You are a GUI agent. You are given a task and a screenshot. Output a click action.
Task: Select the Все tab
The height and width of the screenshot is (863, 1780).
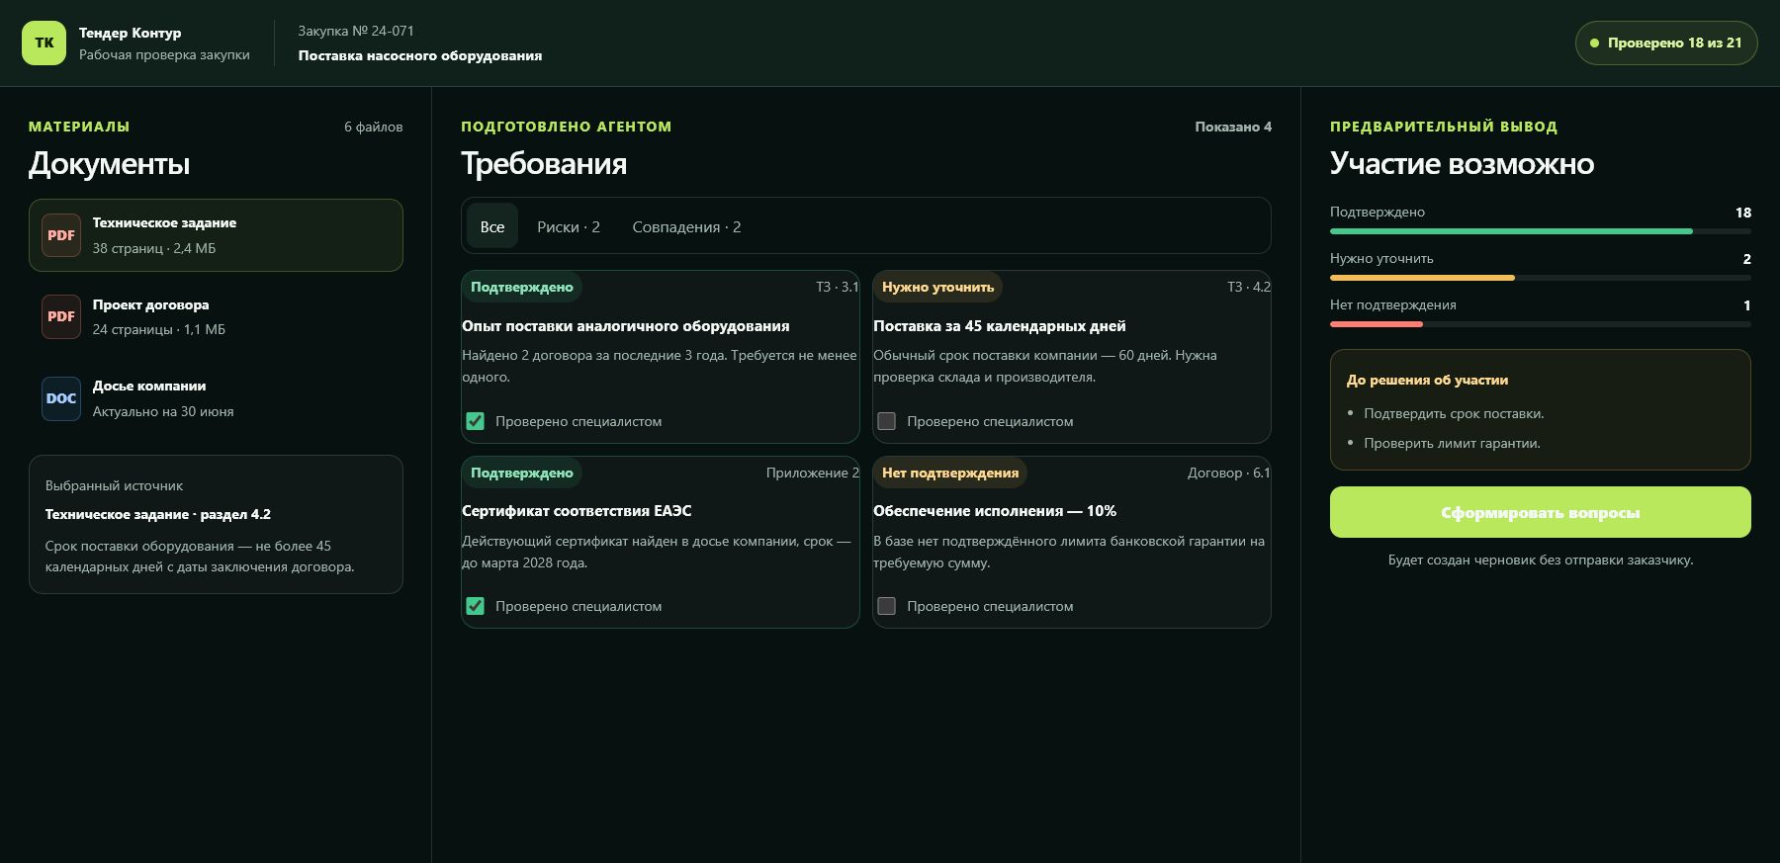[492, 226]
